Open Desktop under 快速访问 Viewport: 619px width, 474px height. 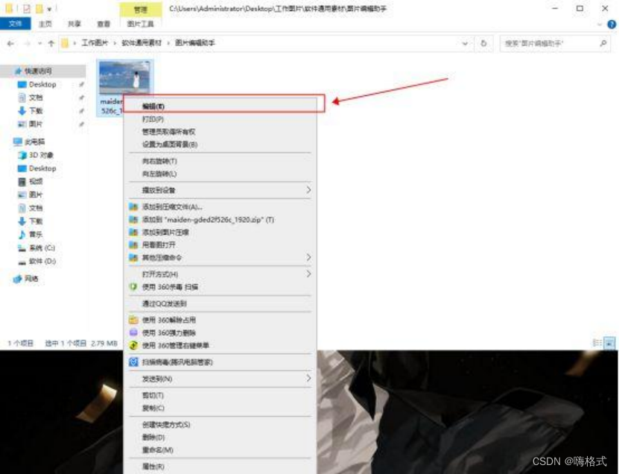[x=42, y=84]
